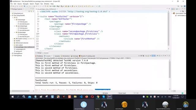
Task: Click the External Tools run icon
Action: pyautogui.click(x=62, y=6)
